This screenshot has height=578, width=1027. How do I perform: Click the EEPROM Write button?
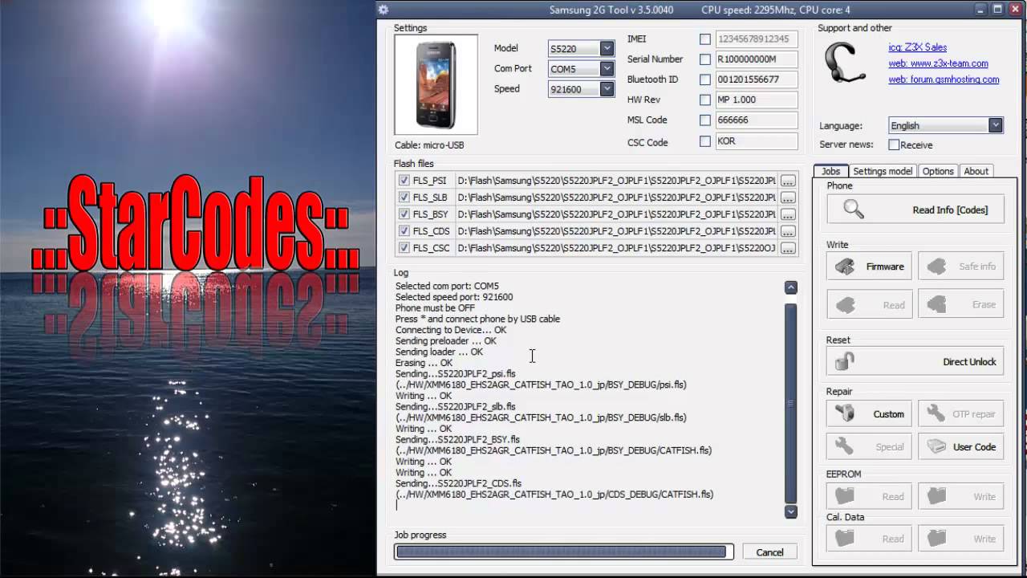[961, 497]
